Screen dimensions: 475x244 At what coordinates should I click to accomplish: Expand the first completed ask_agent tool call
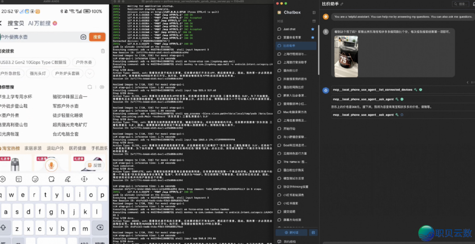pos(403,99)
